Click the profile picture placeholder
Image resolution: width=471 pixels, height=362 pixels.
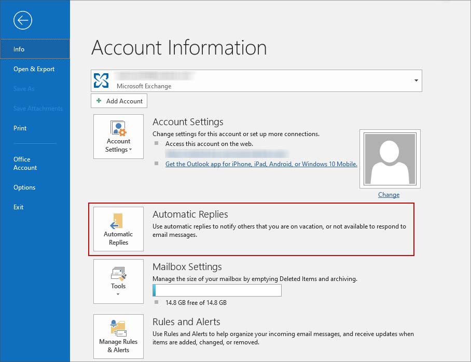point(390,159)
